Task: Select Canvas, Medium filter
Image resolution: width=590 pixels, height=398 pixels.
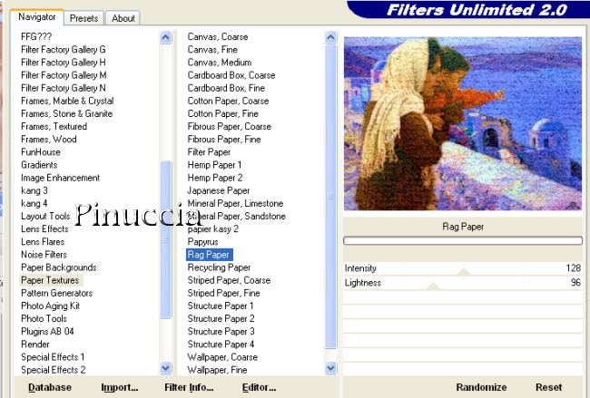Action: click(220, 63)
